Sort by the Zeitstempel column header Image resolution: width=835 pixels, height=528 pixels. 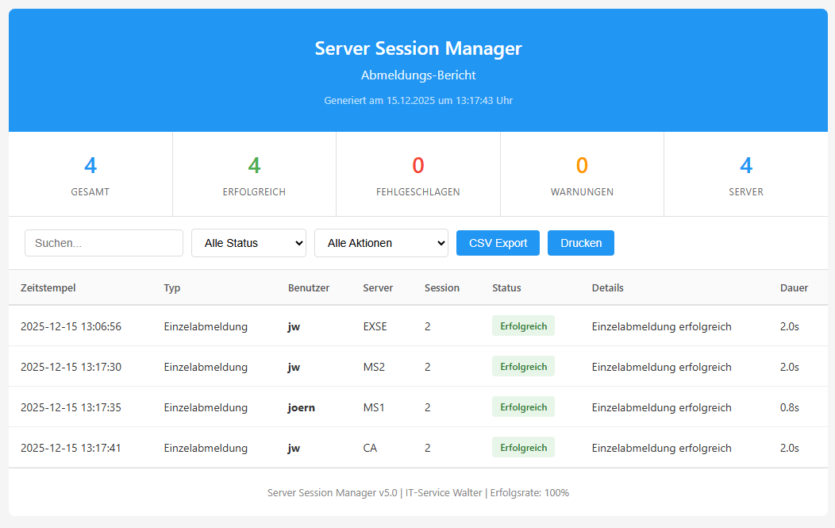click(48, 287)
